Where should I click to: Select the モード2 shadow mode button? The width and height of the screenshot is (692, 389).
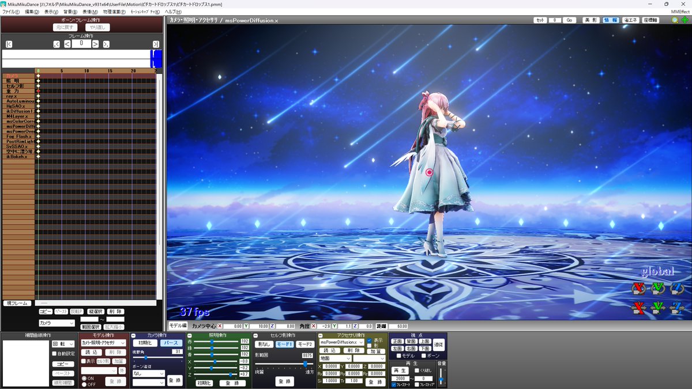pyautogui.click(x=305, y=344)
